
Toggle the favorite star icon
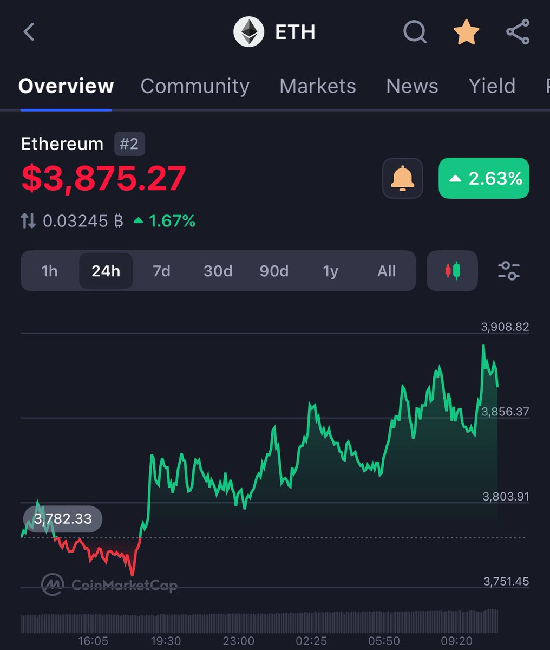pos(466,32)
